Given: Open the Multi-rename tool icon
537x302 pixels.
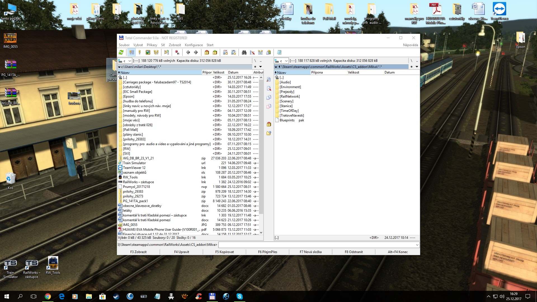Looking at the screenshot, I should pyautogui.click(x=252, y=52).
